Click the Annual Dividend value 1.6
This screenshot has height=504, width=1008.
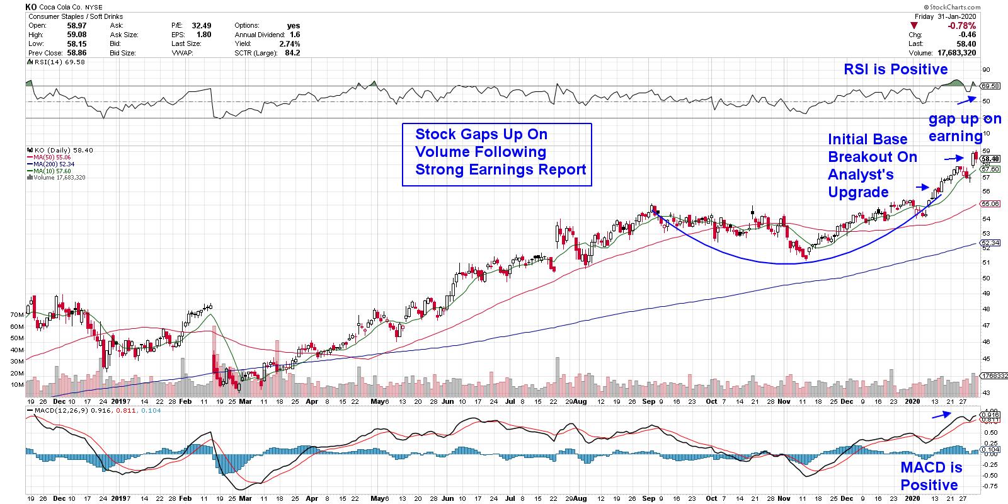tap(295, 35)
